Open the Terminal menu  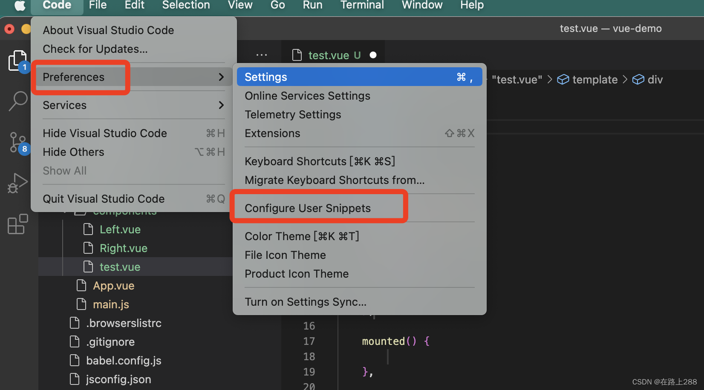(x=362, y=5)
